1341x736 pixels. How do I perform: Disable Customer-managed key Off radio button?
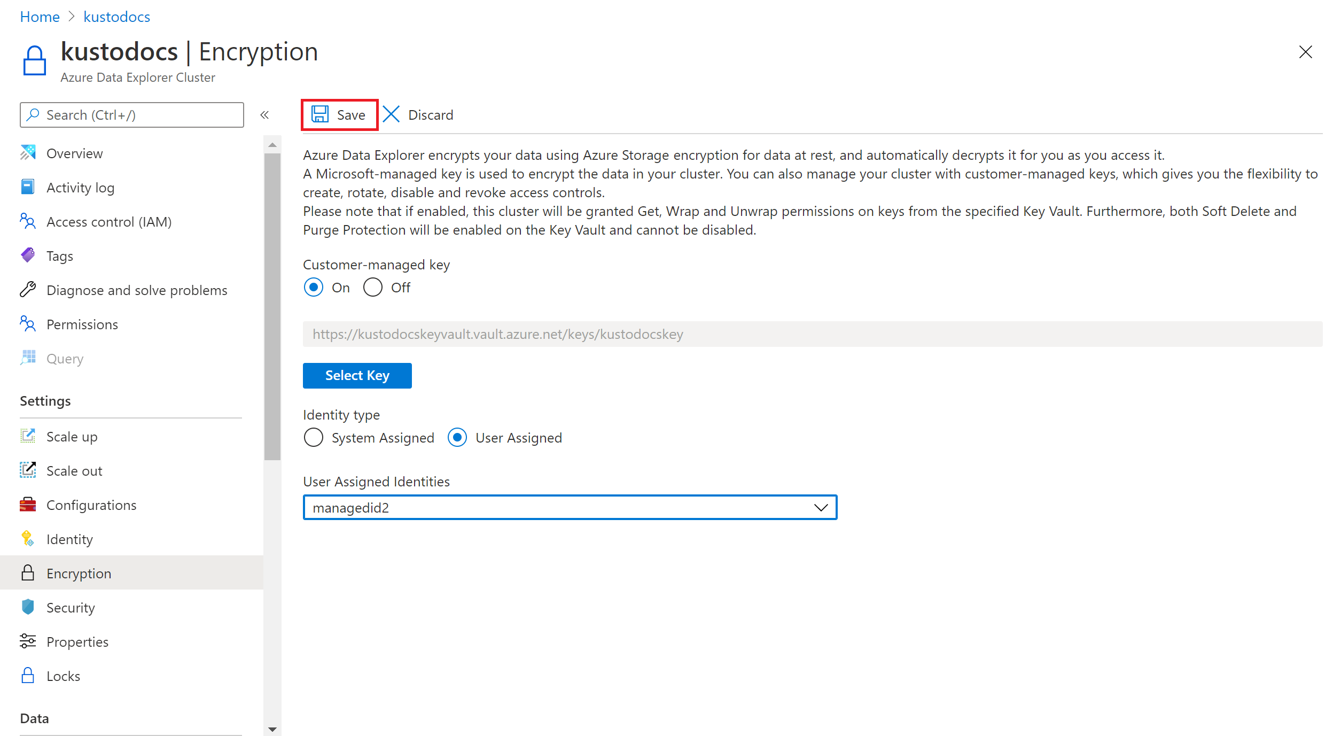[x=372, y=288]
